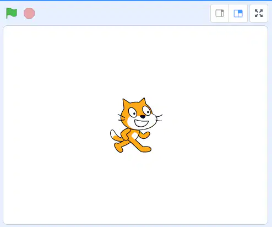The height and width of the screenshot is (227, 272).
Task: Click the cat's outstretched arm
Action: pos(145,135)
